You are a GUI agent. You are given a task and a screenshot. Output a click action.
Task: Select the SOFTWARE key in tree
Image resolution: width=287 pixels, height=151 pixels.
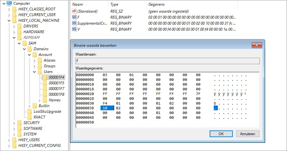pyautogui.click(x=33, y=129)
